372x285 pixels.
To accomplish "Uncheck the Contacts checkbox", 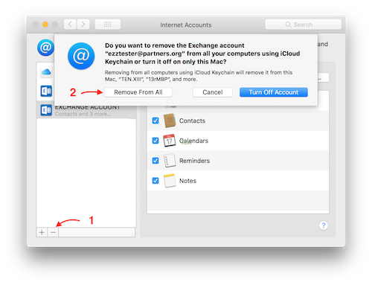I will [155, 121].
